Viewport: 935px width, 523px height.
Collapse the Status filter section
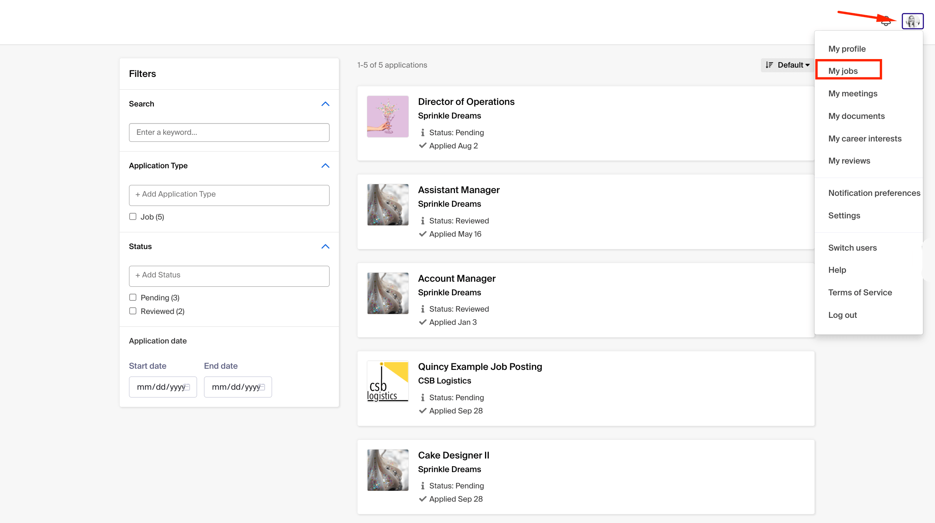click(325, 246)
